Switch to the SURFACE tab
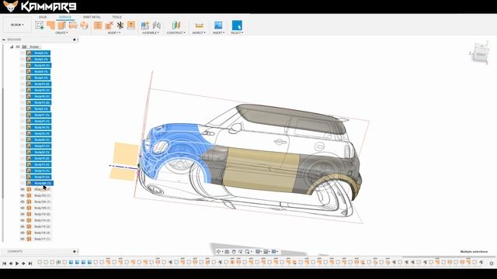The image size is (497, 279). tap(65, 17)
